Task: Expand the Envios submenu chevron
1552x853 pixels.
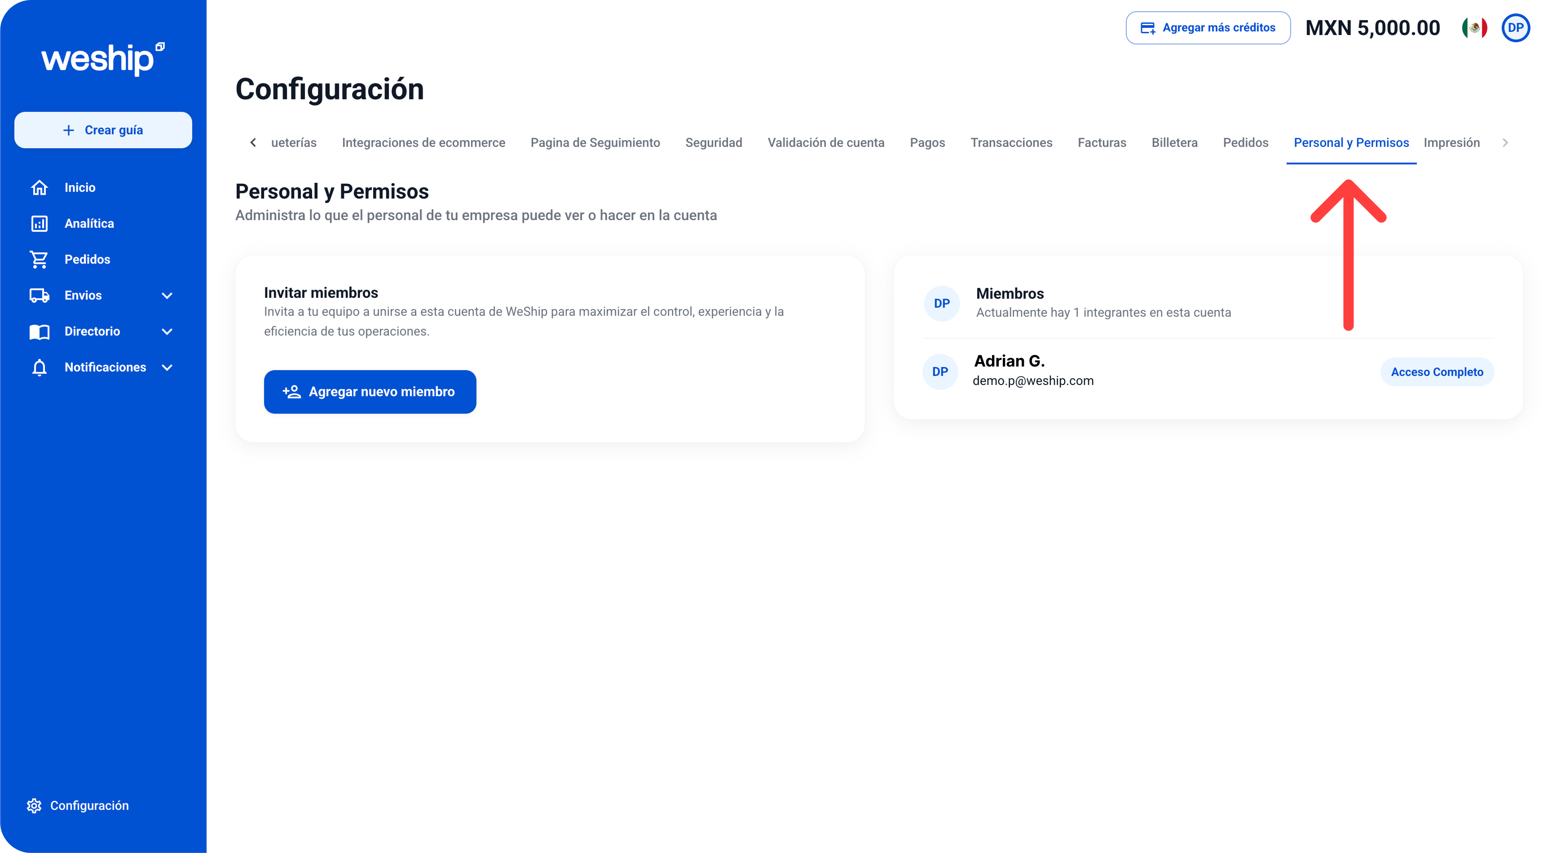Action: [x=168, y=296]
